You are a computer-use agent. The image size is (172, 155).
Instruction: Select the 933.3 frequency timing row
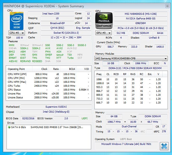click(131, 87)
